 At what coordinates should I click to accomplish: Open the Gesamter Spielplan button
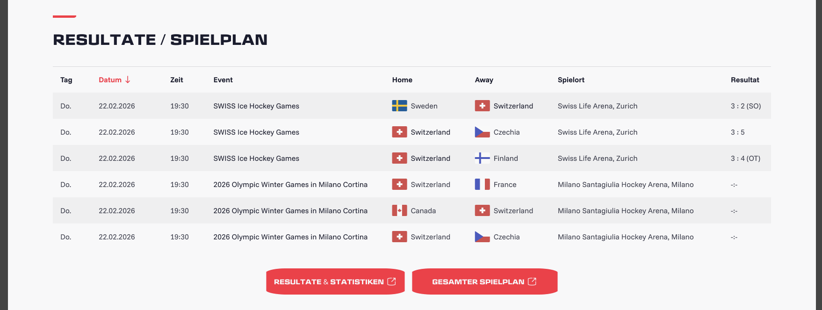tap(485, 281)
